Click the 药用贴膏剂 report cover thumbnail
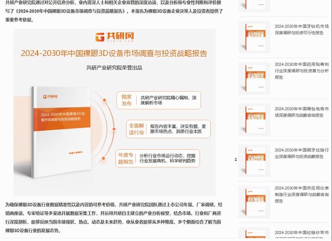This screenshot has height=241, width=332. click(254, 79)
